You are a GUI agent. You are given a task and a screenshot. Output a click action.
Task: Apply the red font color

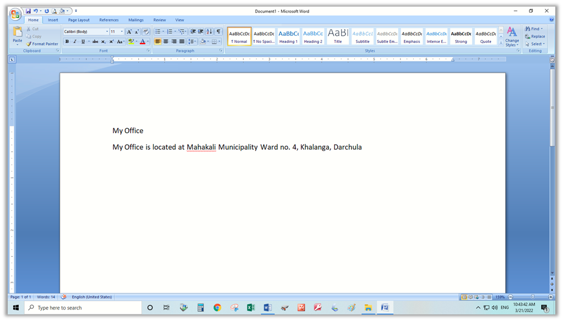coord(143,42)
